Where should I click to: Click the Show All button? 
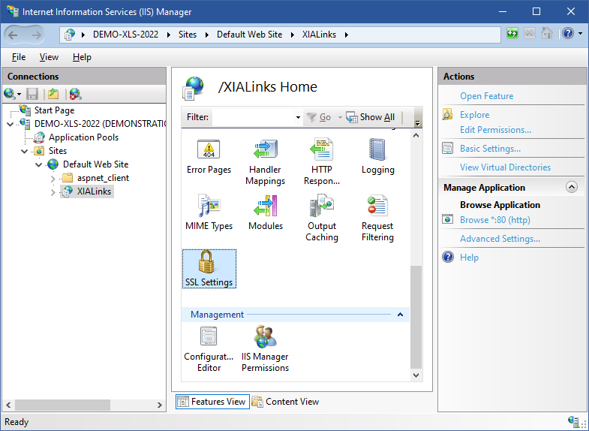click(371, 117)
